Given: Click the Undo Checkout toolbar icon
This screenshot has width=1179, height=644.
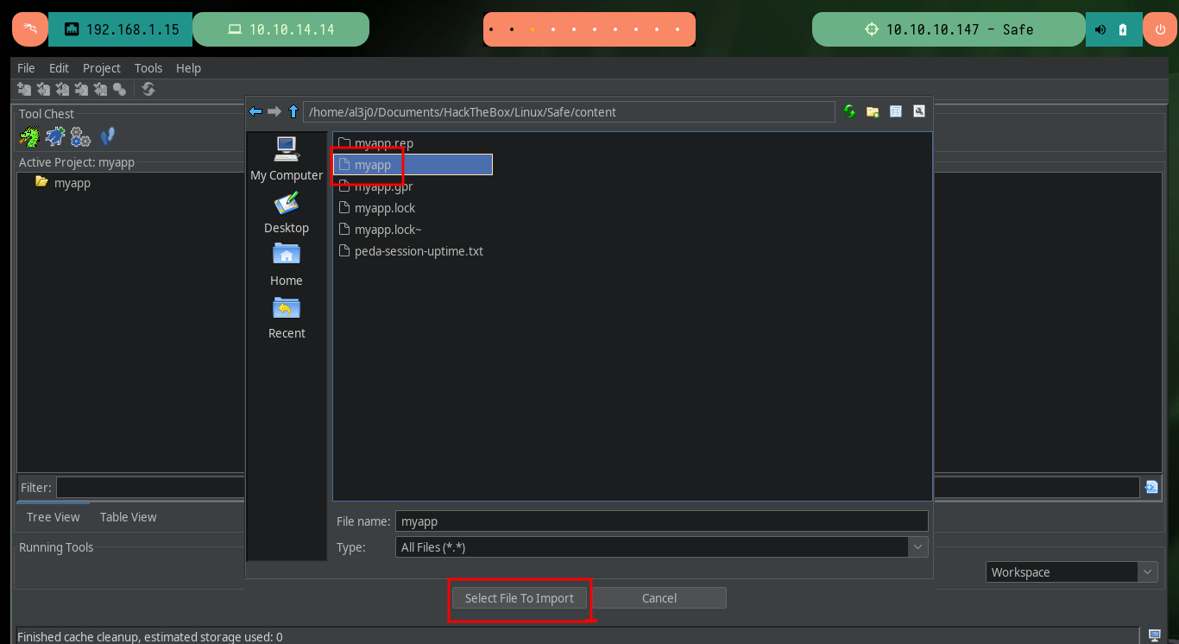Looking at the screenshot, I should (x=100, y=89).
